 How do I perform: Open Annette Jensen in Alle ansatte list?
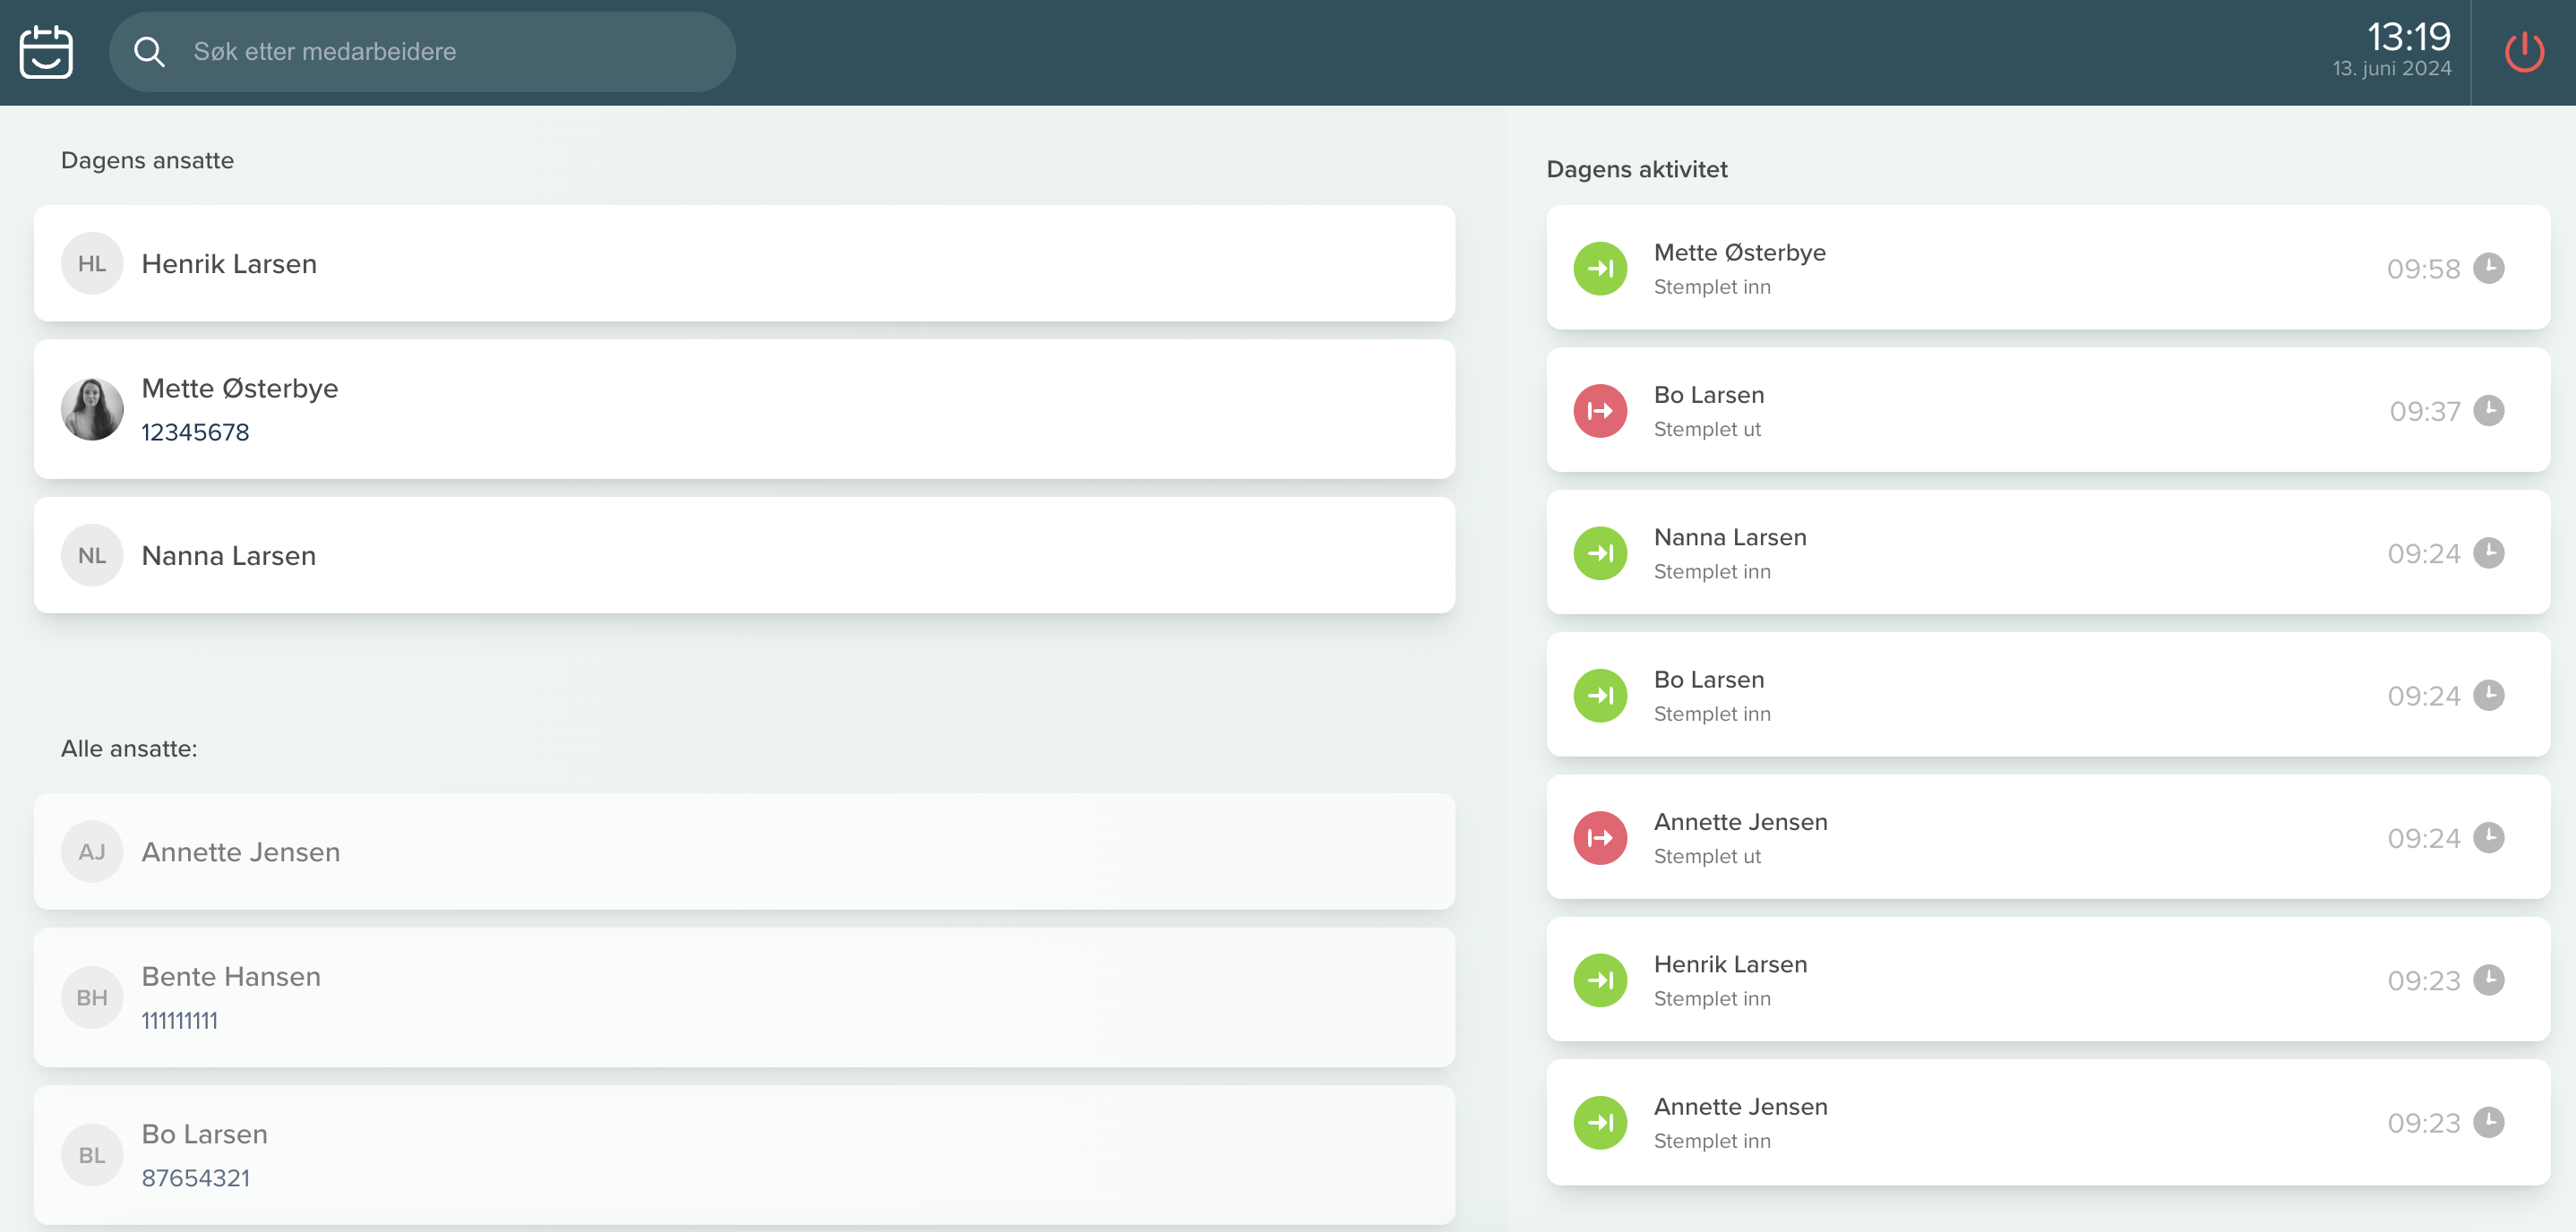744,851
